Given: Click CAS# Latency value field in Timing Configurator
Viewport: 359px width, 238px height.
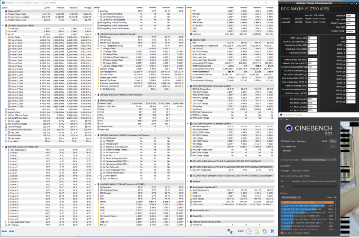Looking at the screenshot, I should [312, 38].
